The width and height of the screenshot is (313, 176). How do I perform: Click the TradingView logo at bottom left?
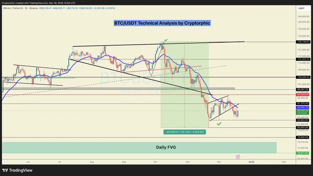click(x=17, y=170)
